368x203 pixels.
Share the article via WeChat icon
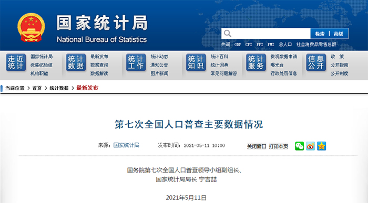point(299,146)
